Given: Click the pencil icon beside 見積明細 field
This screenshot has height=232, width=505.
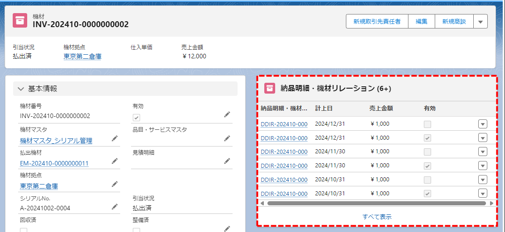Looking at the screenshot, I should point(227,161).
